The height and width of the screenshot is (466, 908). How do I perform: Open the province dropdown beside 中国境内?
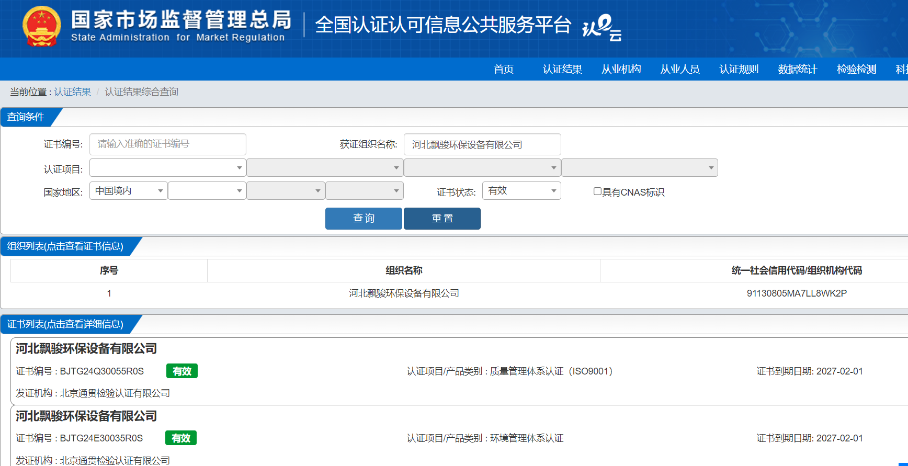207,191
